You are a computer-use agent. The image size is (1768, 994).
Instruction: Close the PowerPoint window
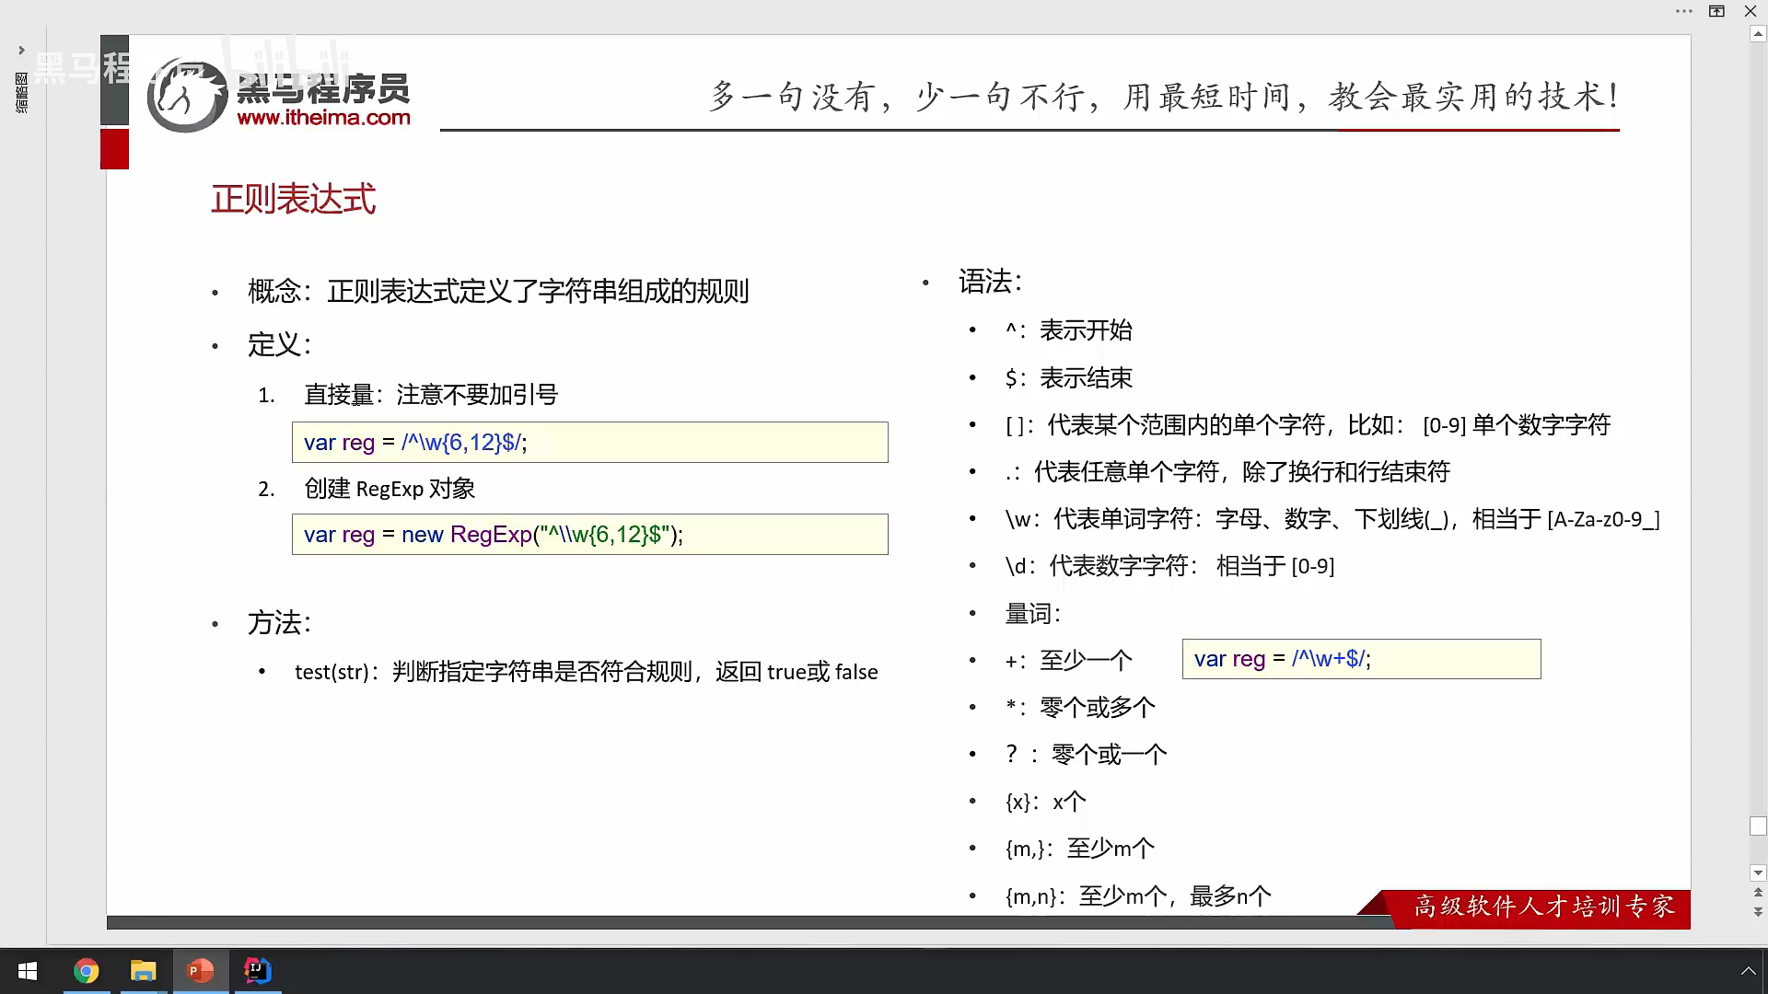click(x=1751, y=11)
